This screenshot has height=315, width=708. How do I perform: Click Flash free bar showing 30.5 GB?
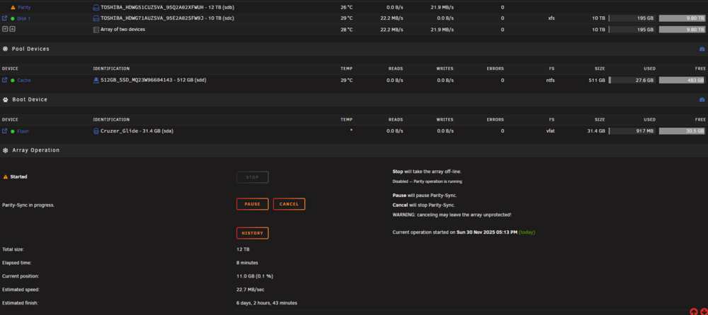pyautogui.click(x=682, y=131)
